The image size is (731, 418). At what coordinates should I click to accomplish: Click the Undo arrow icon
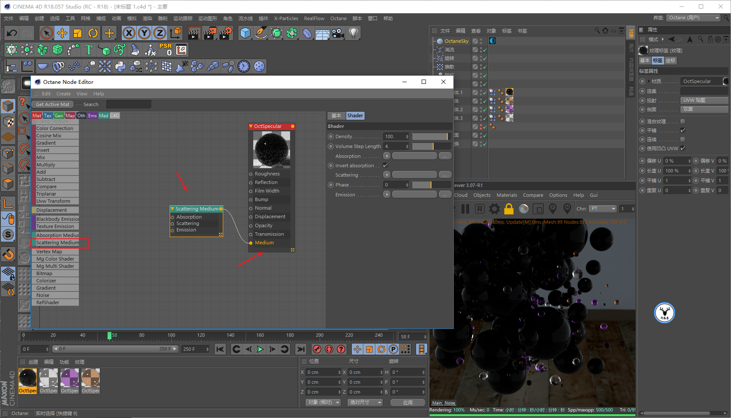[x=12, y=33]
